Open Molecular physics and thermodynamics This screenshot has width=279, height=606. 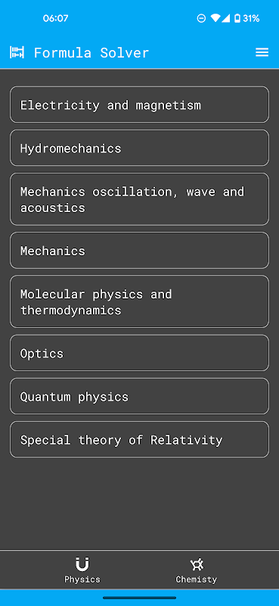click(139, 301)
